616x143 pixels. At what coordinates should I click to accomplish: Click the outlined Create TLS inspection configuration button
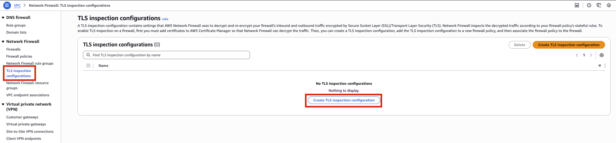pyautogui.click(x=344, y=100)
